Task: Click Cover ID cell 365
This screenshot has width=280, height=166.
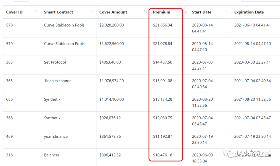Action: (10, 81)
